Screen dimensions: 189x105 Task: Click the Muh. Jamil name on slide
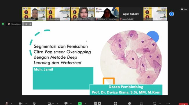pos(43,69)
